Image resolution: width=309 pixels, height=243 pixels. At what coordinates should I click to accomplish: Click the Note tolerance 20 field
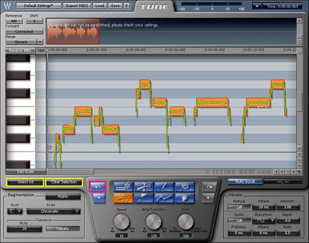tap(24, 229)
